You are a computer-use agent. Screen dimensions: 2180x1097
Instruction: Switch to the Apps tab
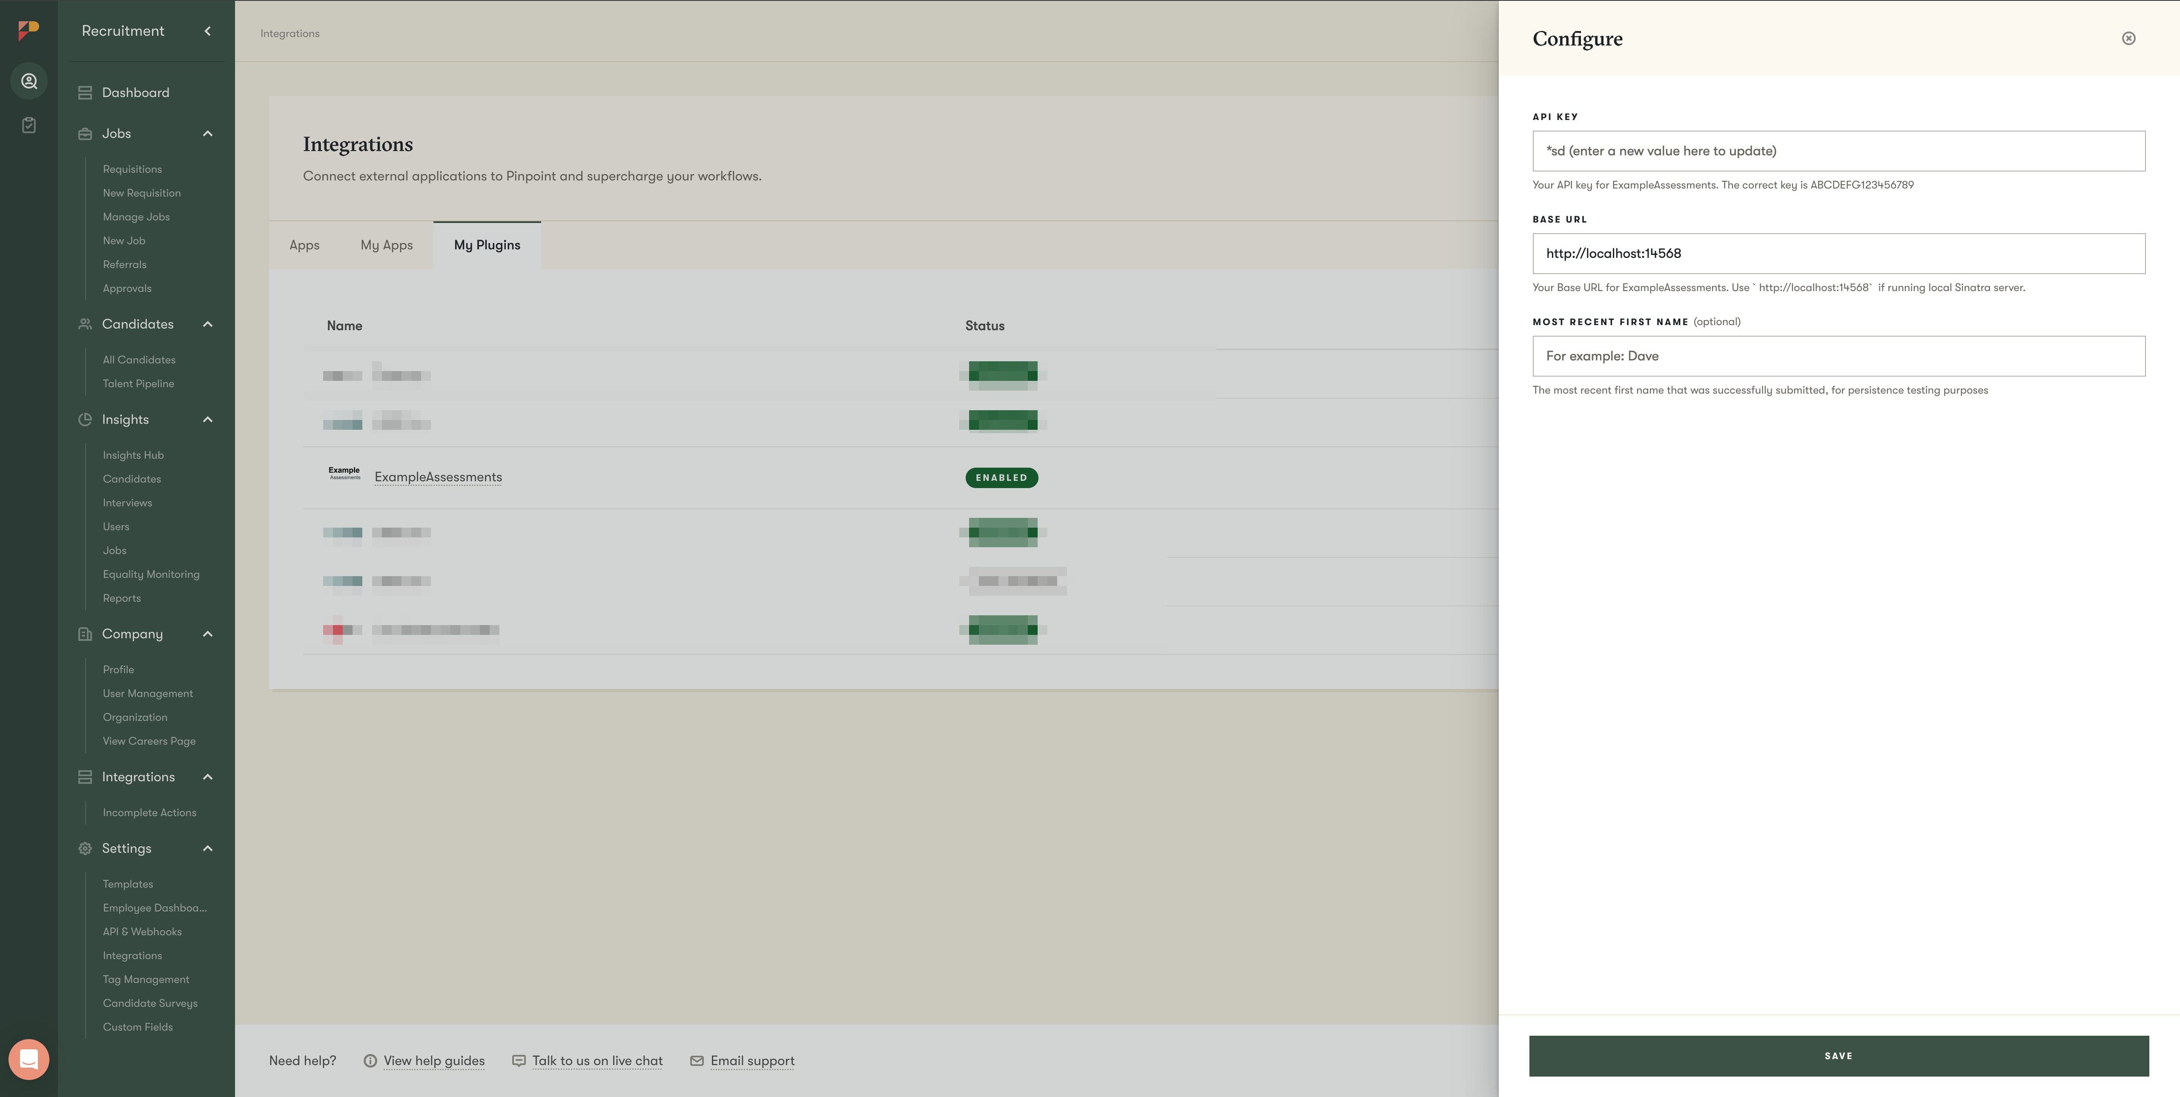tap(304, 245)
